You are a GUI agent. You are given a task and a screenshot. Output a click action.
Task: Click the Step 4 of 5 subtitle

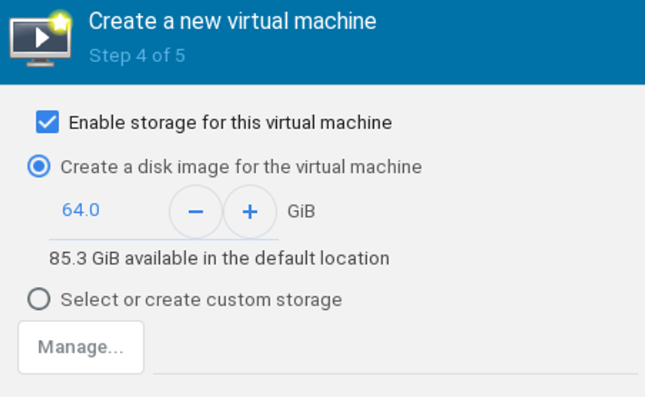coord(137,56)
